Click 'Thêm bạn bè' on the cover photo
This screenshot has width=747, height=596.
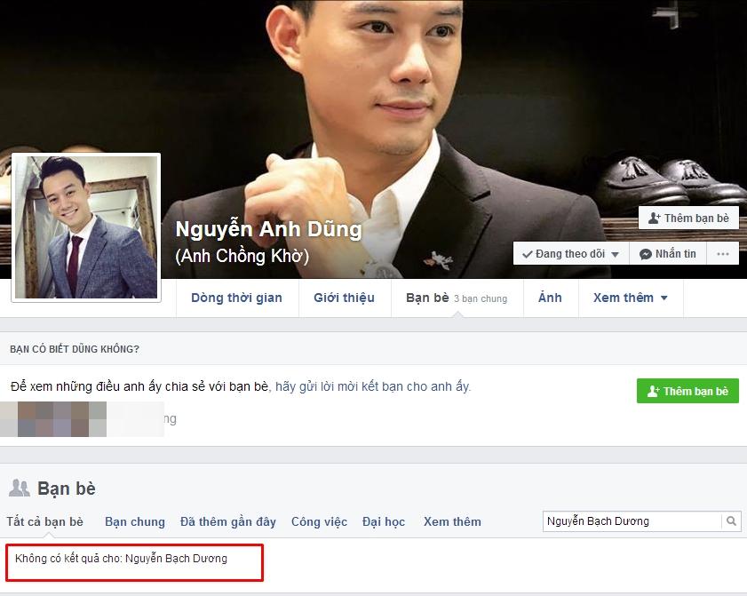coord(687,218)
